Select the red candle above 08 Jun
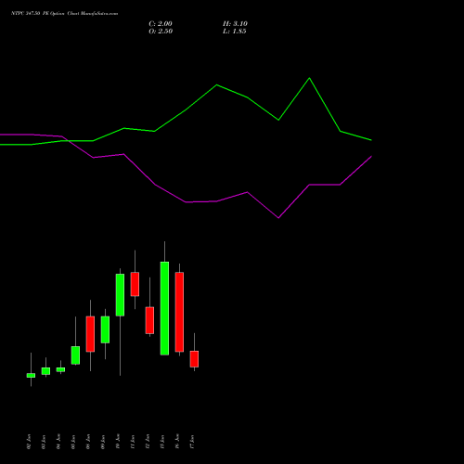Screen dimensions: 464x464 tap(90, 334)
